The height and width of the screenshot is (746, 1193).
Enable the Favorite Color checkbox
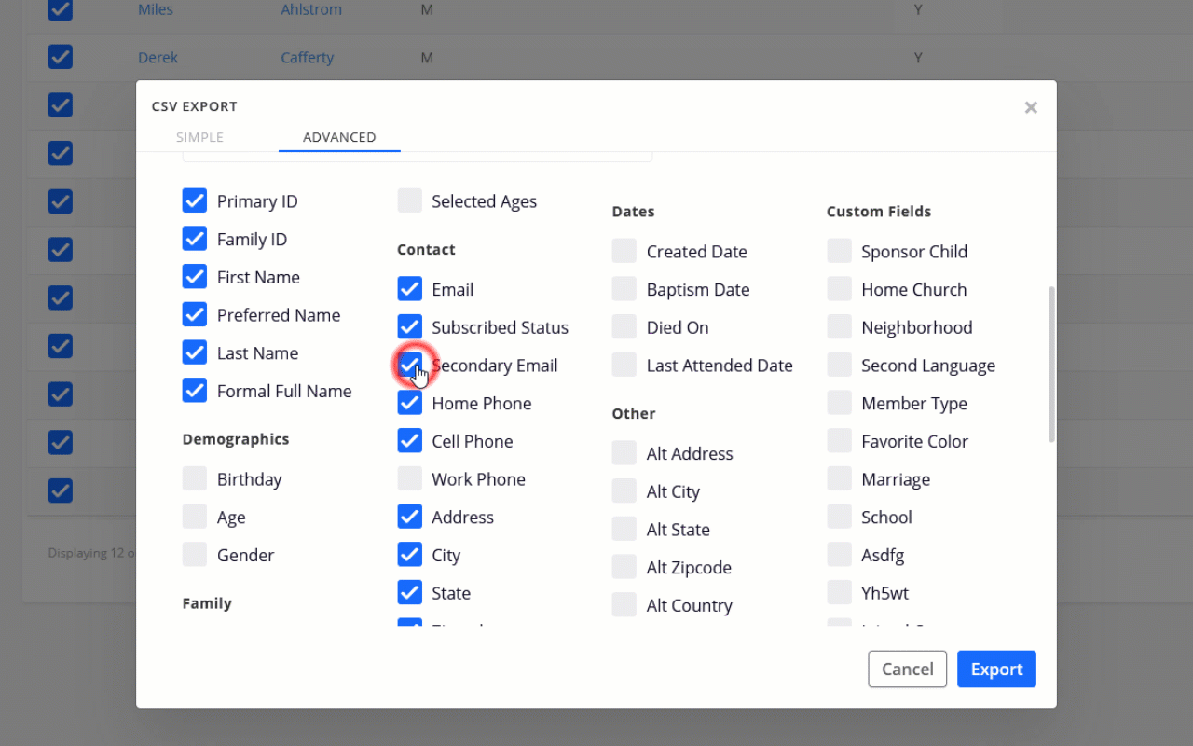pyautogui.click(x=840, y=441)
